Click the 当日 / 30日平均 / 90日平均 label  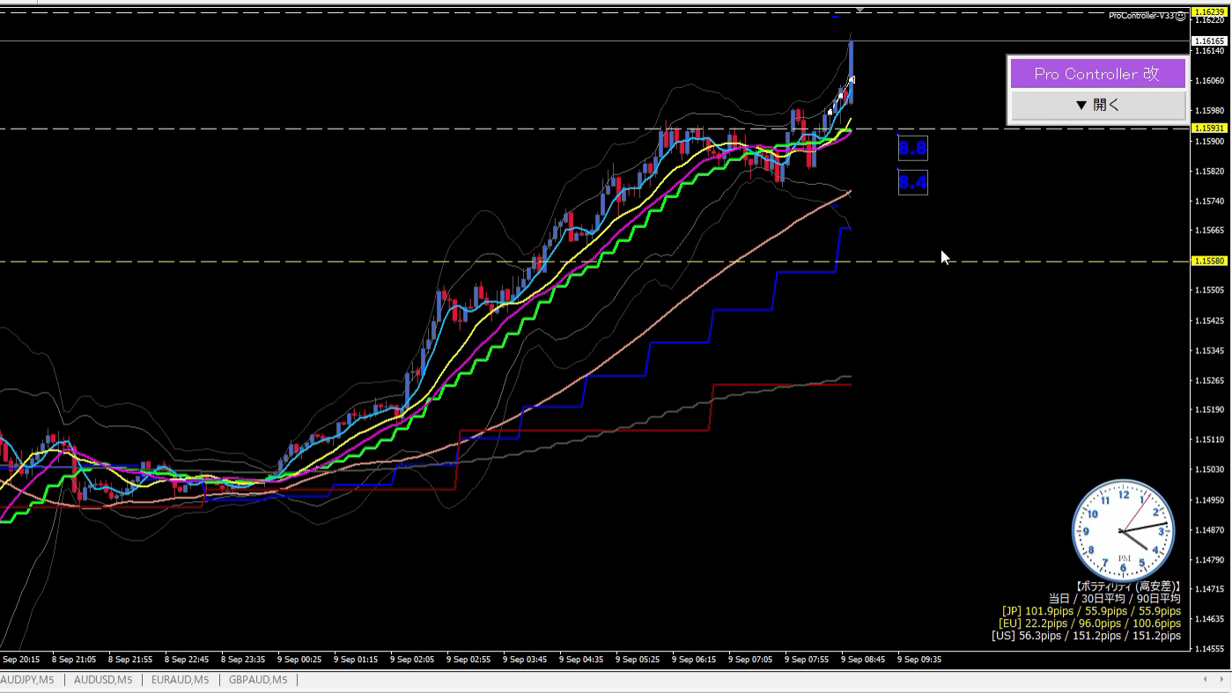click(x=1115, y=599)
